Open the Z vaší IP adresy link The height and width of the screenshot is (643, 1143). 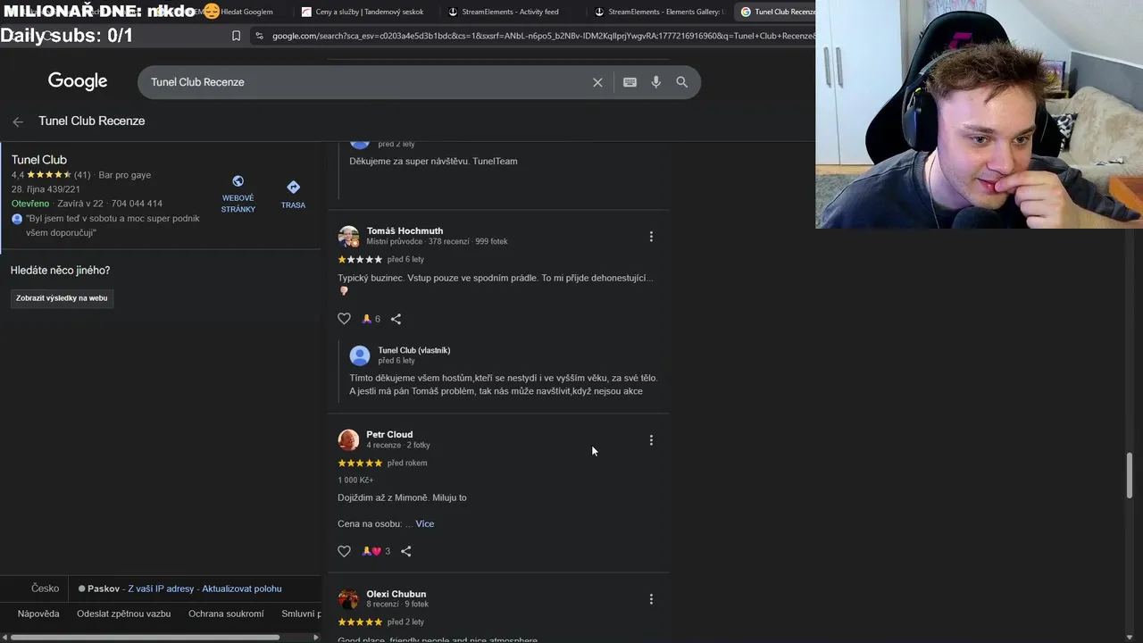[x=161, y=589]
